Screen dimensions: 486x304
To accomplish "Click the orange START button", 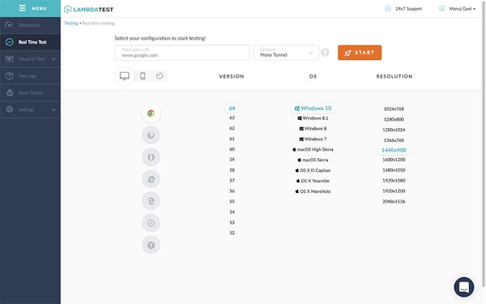I will (360, 53).
